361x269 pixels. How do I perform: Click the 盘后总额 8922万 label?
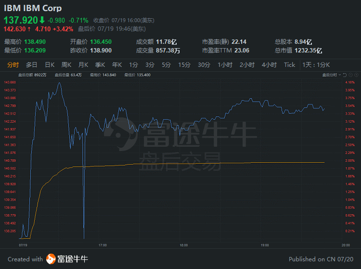pyautogui.click(x=32, y=75)
